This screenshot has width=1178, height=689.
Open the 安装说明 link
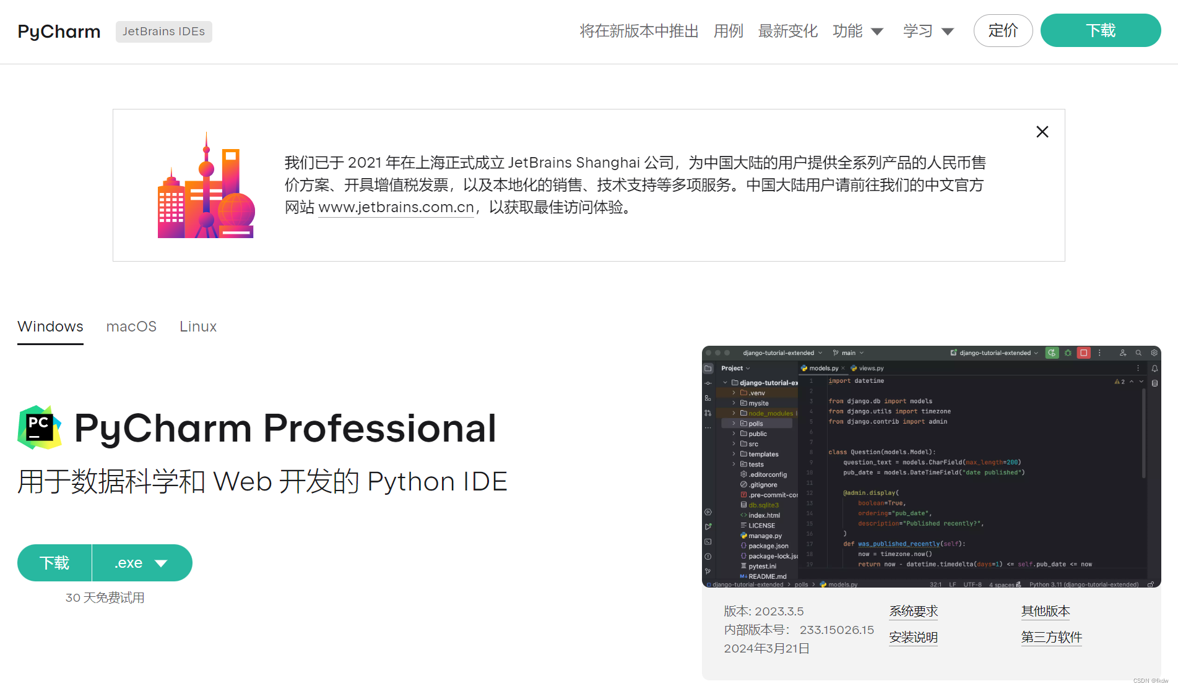tap(914, 637)
